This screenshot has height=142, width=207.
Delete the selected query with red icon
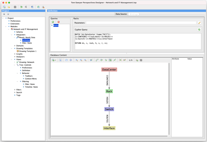coord(58,22)
